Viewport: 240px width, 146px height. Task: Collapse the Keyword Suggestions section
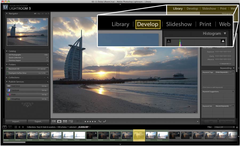233,92
